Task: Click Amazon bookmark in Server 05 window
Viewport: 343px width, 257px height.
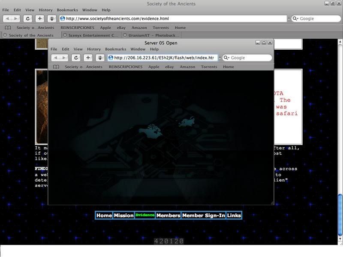Action: pyautogui.click(x=187, y=67)
